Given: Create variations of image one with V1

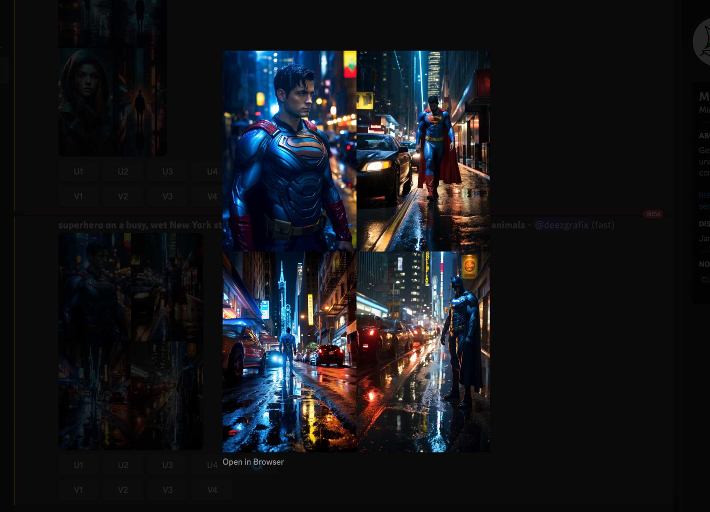Looking at the screenshot, I should 78,196.
